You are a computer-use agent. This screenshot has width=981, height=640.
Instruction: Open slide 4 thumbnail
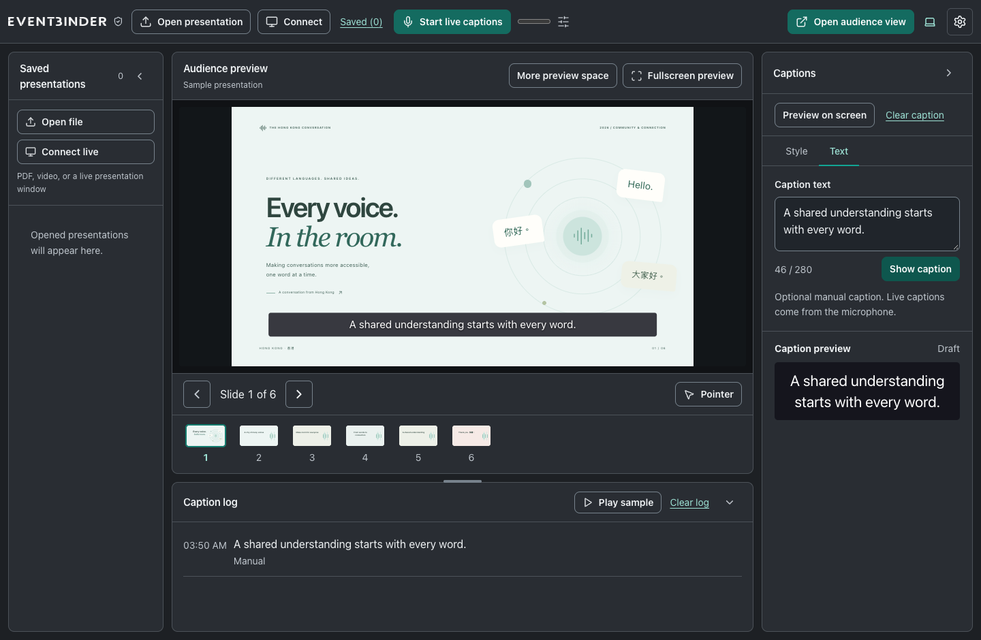pos(365,436)
